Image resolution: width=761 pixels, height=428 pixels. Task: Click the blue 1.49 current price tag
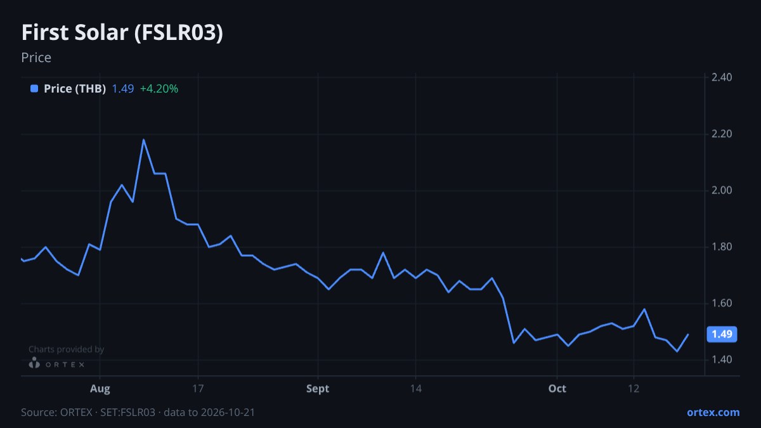pyautogui.click(x=722, y=334)
